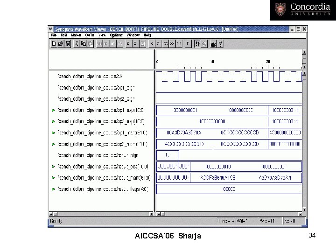Open the File menu
Screen dimensions: 336x252
[54, 35]
